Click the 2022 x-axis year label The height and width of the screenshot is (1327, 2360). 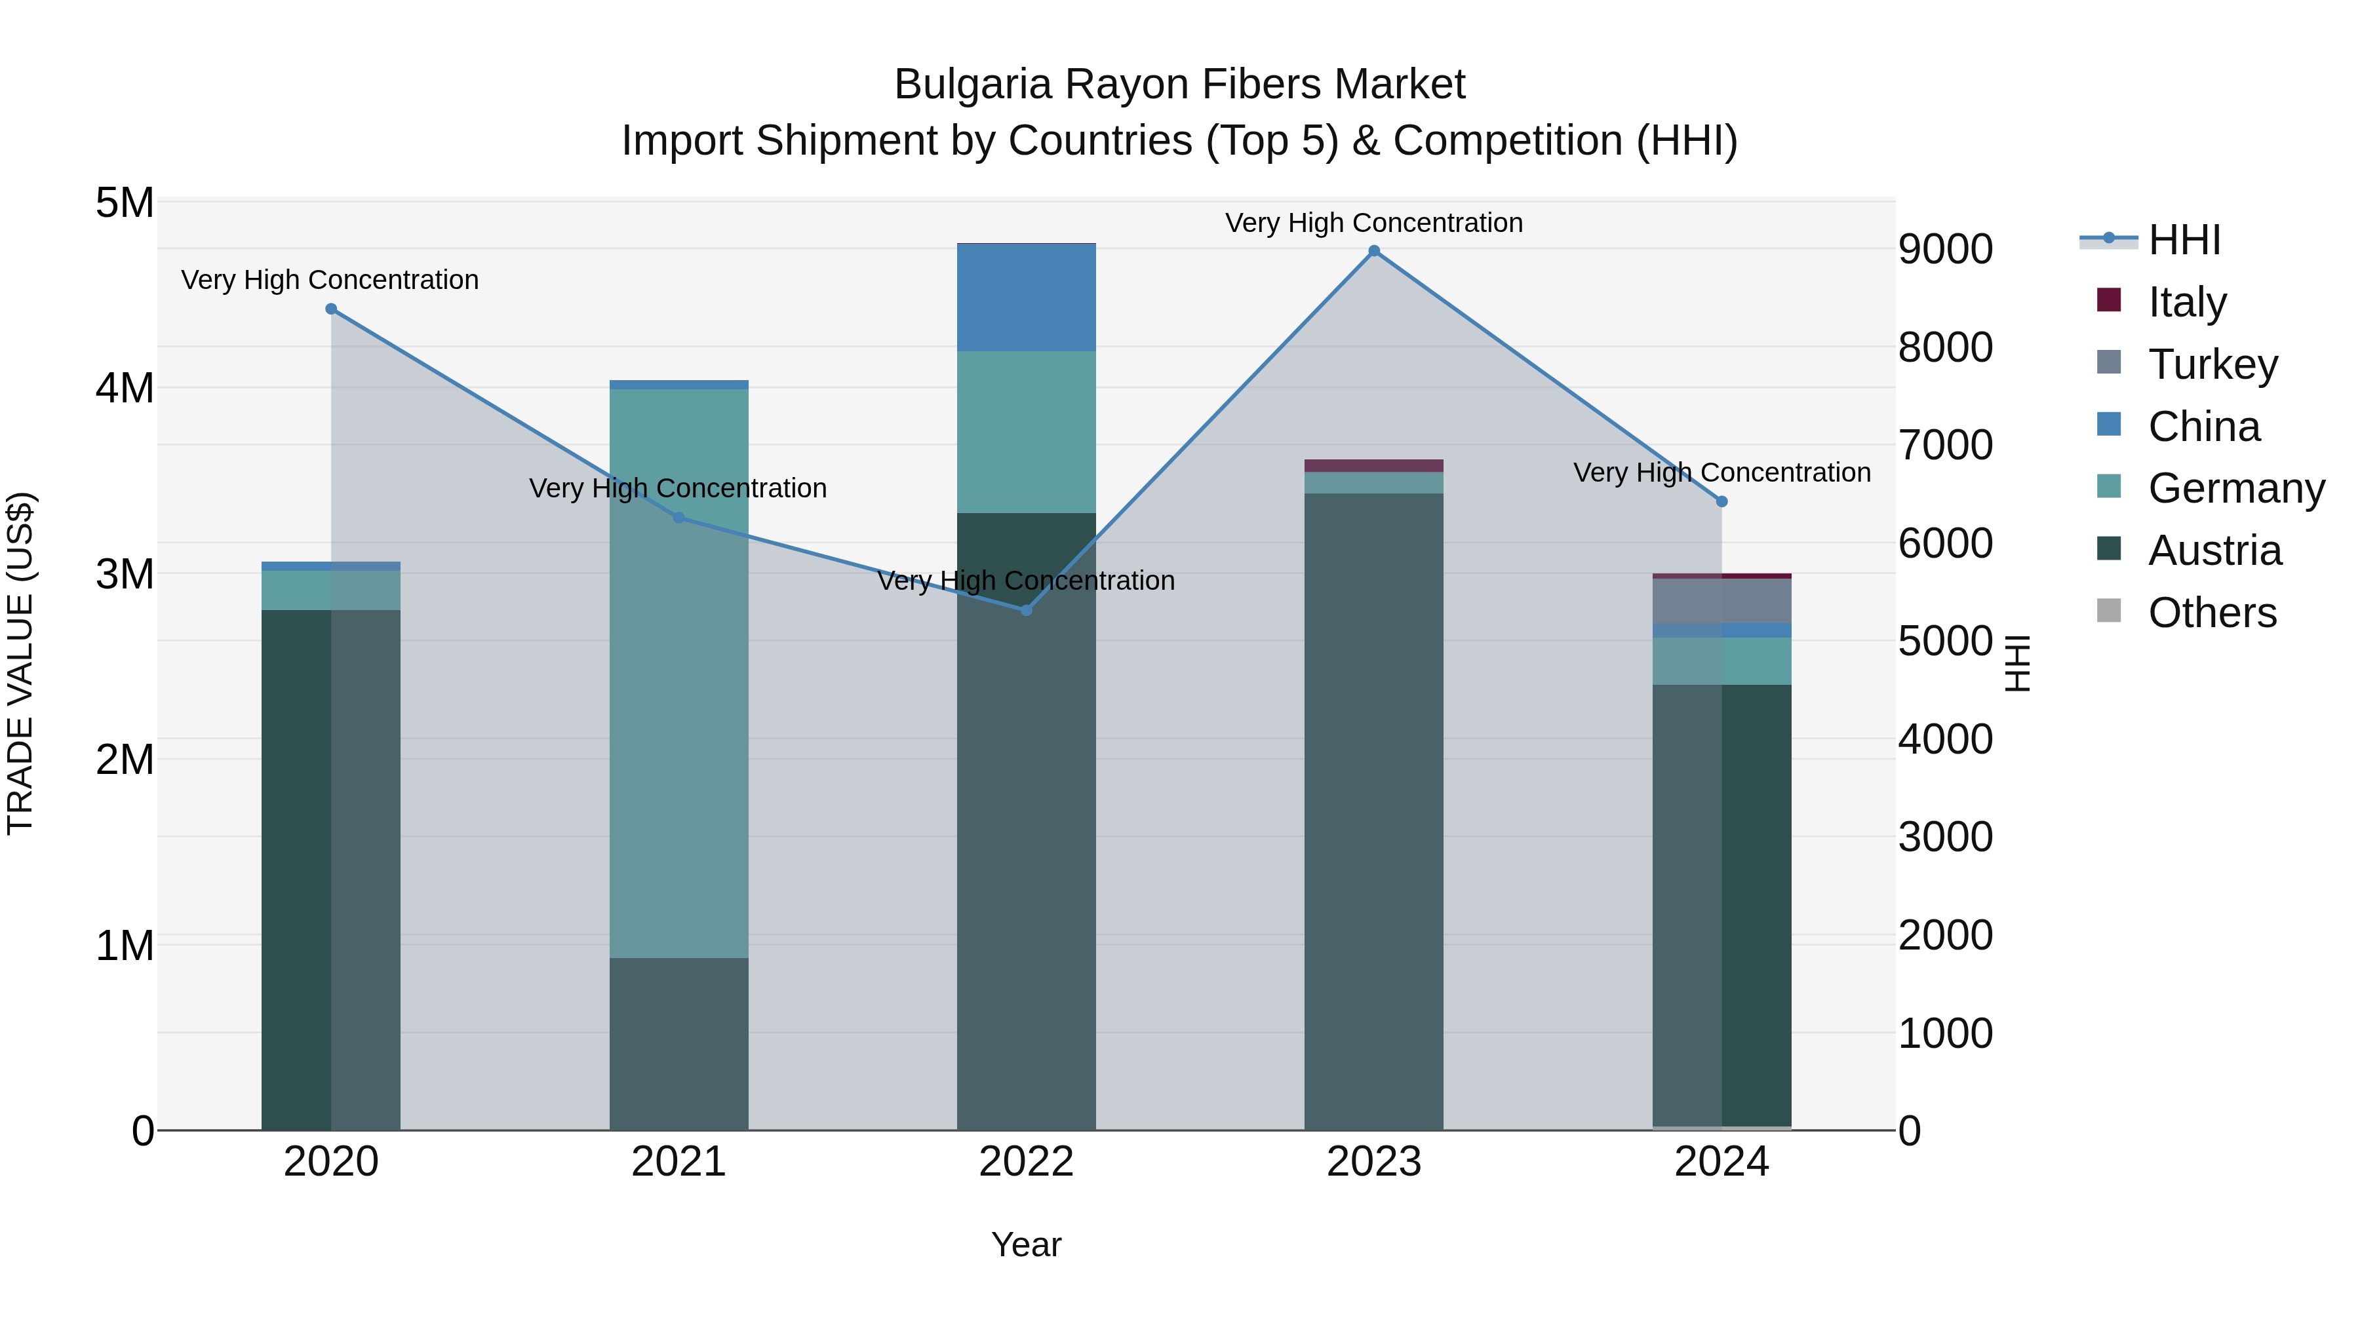point(1026,1162)
